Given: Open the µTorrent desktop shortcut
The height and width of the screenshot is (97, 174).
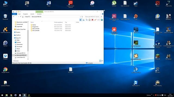Looking at the screenshot, I should click(x=114, y=4).
